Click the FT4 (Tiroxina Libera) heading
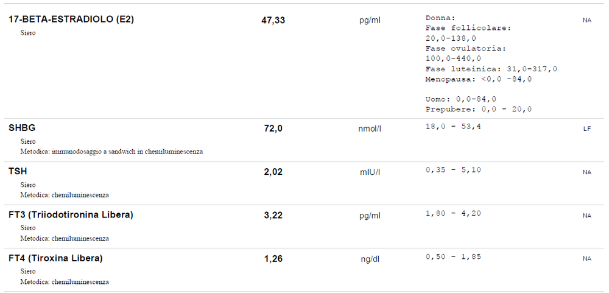Image resolution: width=609 pixels, height=293 pixels. click(55, 258)
